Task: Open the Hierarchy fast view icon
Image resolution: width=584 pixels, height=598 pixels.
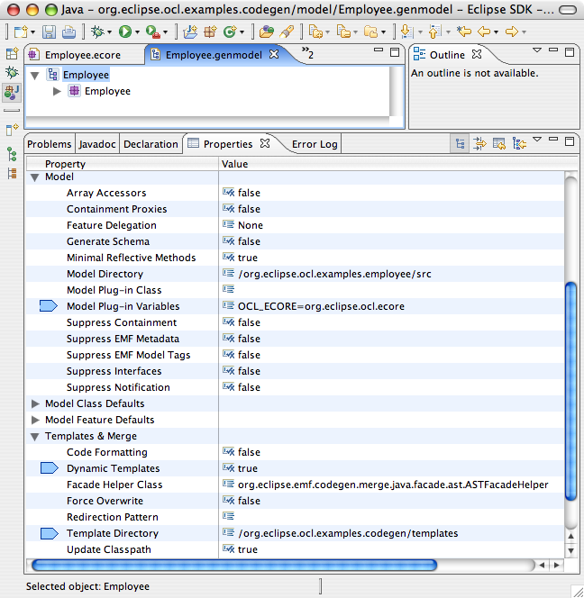Action: pyautogui.click(x=12, y=154)
